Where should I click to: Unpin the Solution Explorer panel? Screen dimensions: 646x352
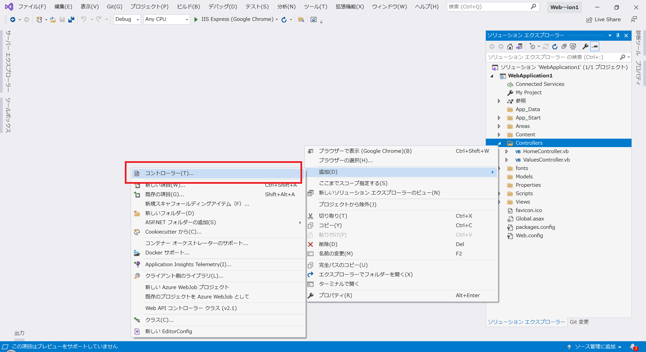[x=618, y=35]
